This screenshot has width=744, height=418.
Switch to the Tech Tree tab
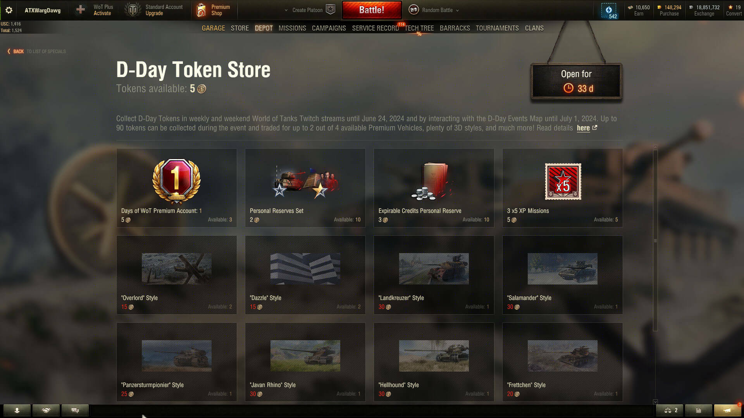click(419, 28)
